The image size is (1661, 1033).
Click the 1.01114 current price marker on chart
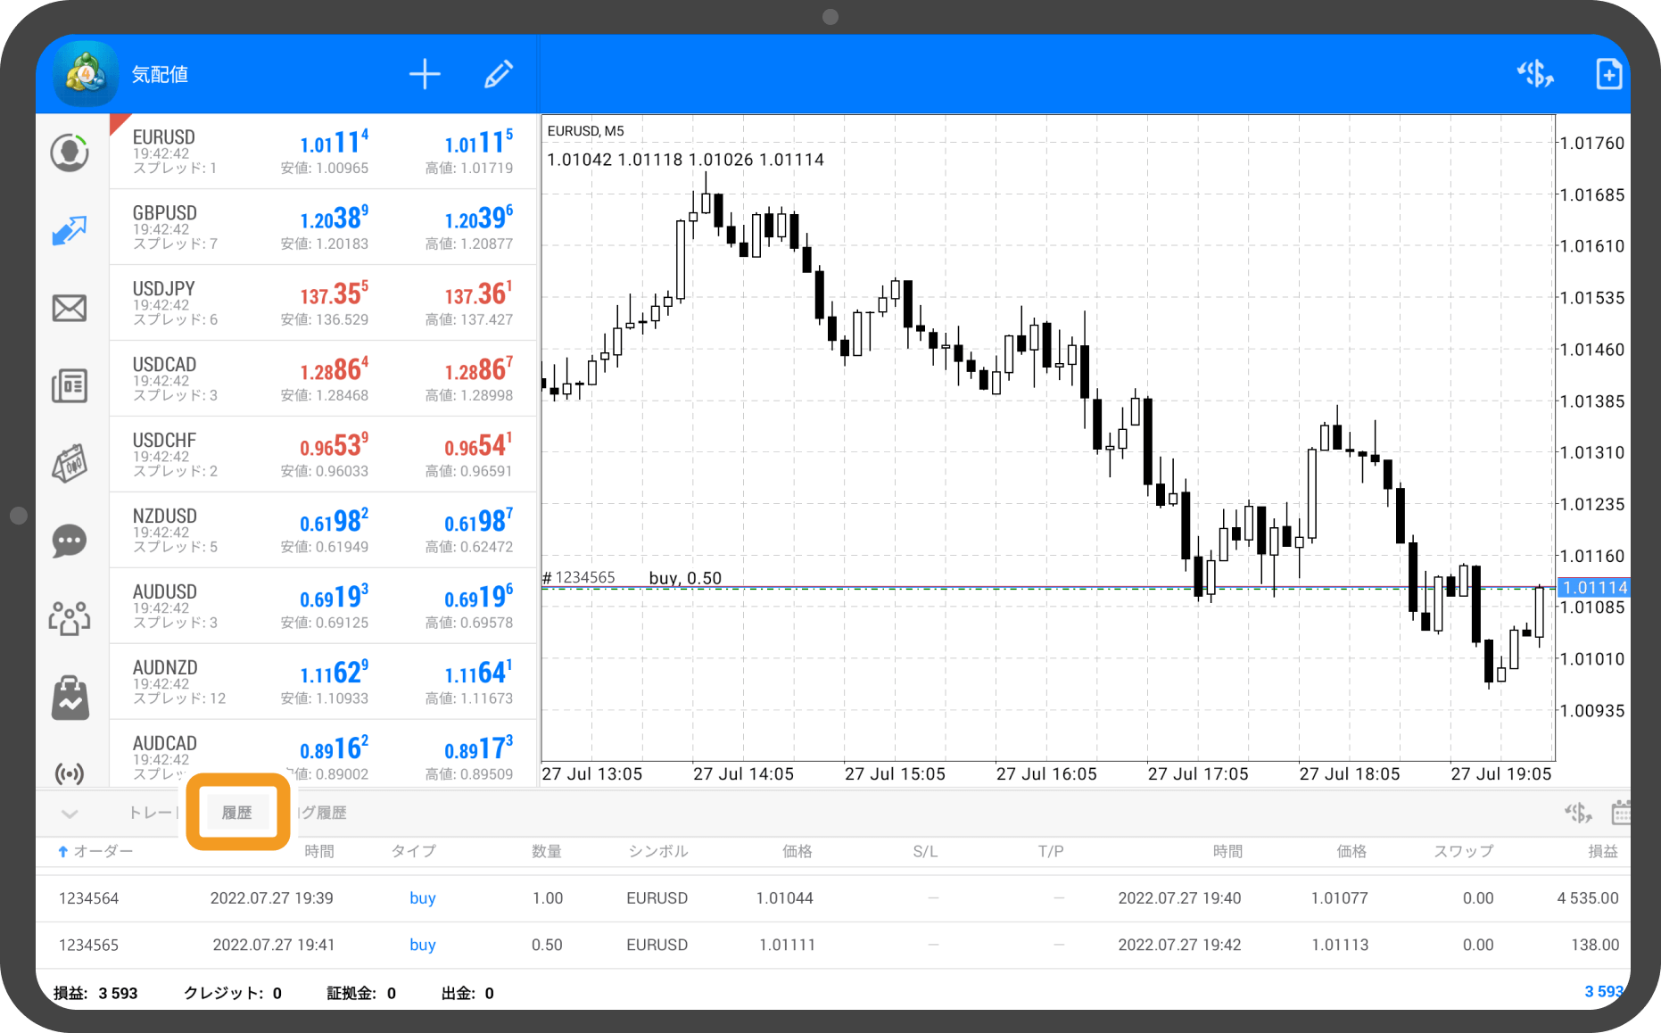[1594, 588]
